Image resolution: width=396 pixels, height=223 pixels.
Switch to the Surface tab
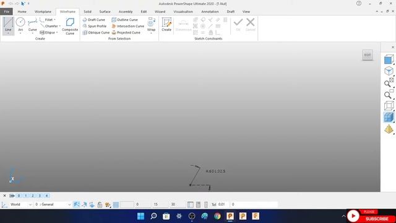(105, 12)
